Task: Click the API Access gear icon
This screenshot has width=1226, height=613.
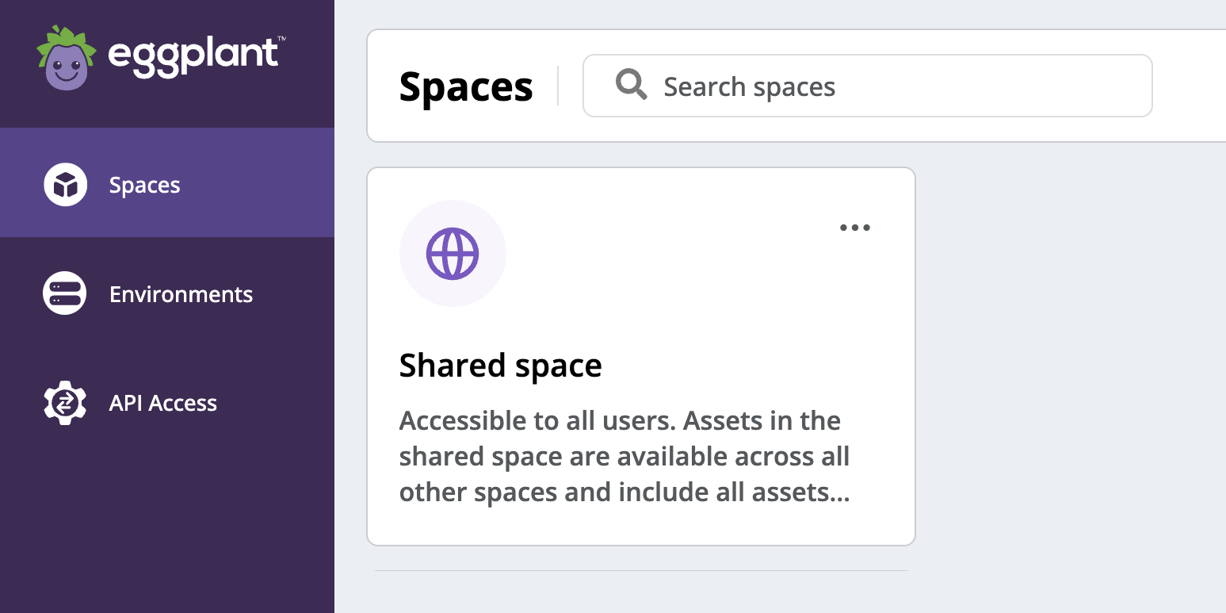Action: click(x=65, y=403)
